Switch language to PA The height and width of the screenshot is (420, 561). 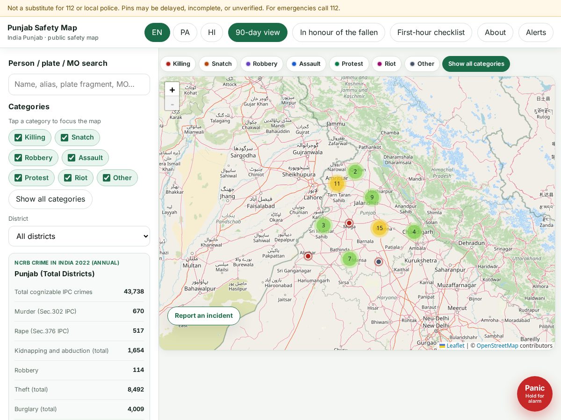[185, 32]
